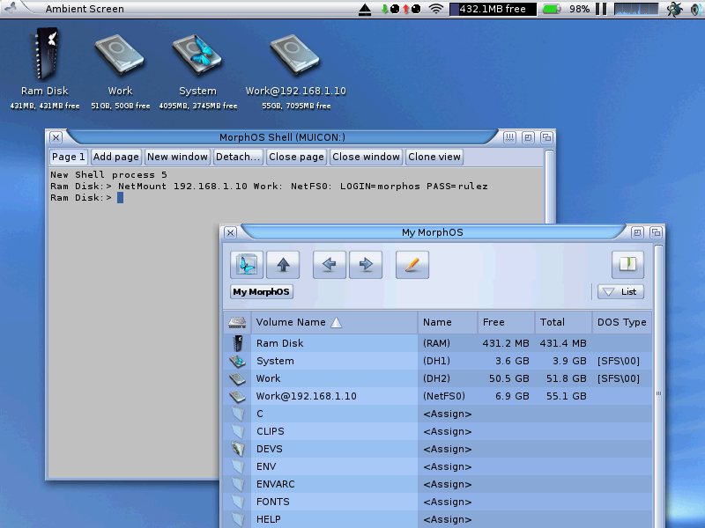Open the List view mode dropdown
Viewport: 705px width, 528px height.
click(x=620, y=292)
